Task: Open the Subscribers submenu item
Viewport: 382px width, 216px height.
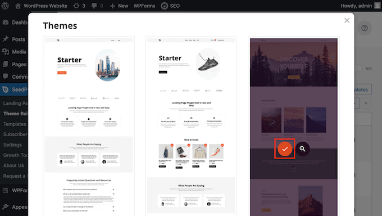Action: [x=15, y=134]
